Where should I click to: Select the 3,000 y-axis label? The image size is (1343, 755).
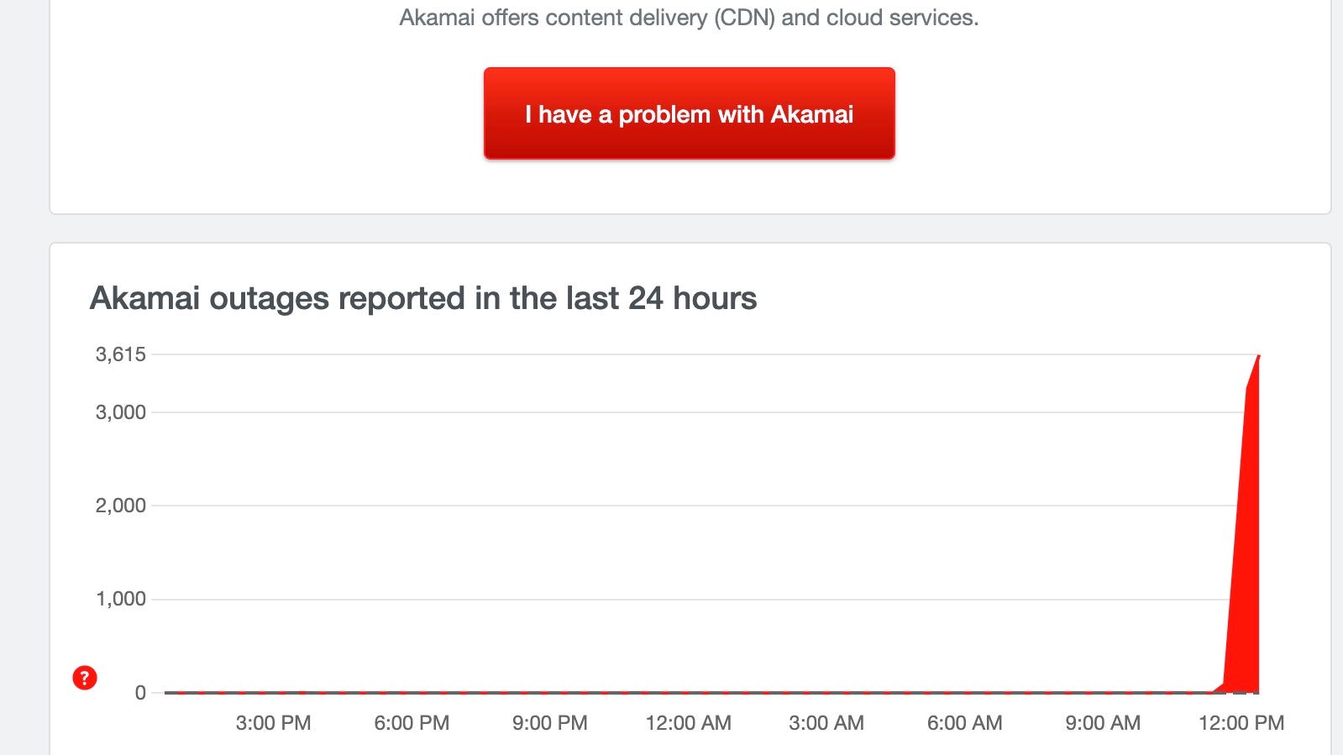tap(121, 412)
